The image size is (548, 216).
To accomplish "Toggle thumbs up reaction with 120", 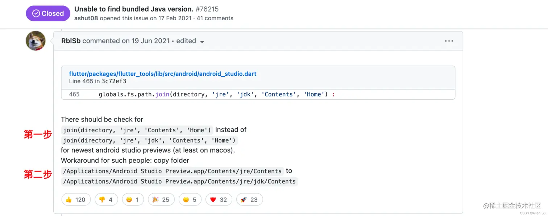I will click(x=76, y=199).
